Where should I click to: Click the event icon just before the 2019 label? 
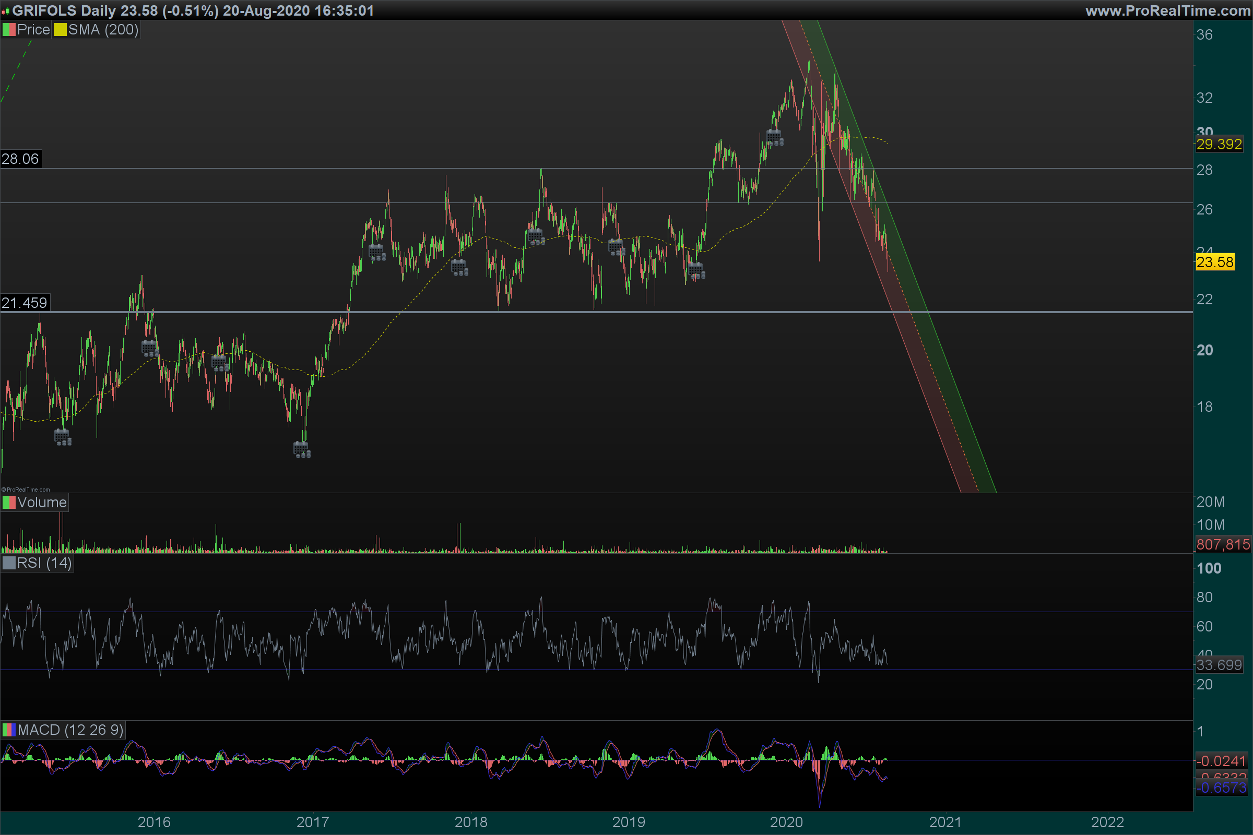tap(617, 247)
